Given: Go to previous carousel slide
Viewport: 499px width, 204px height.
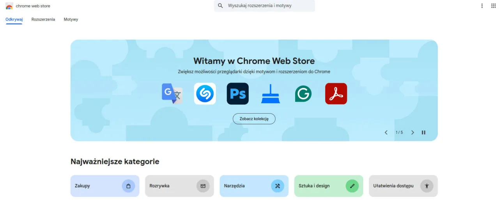Looking at the screenshot, I should point(386,132).
